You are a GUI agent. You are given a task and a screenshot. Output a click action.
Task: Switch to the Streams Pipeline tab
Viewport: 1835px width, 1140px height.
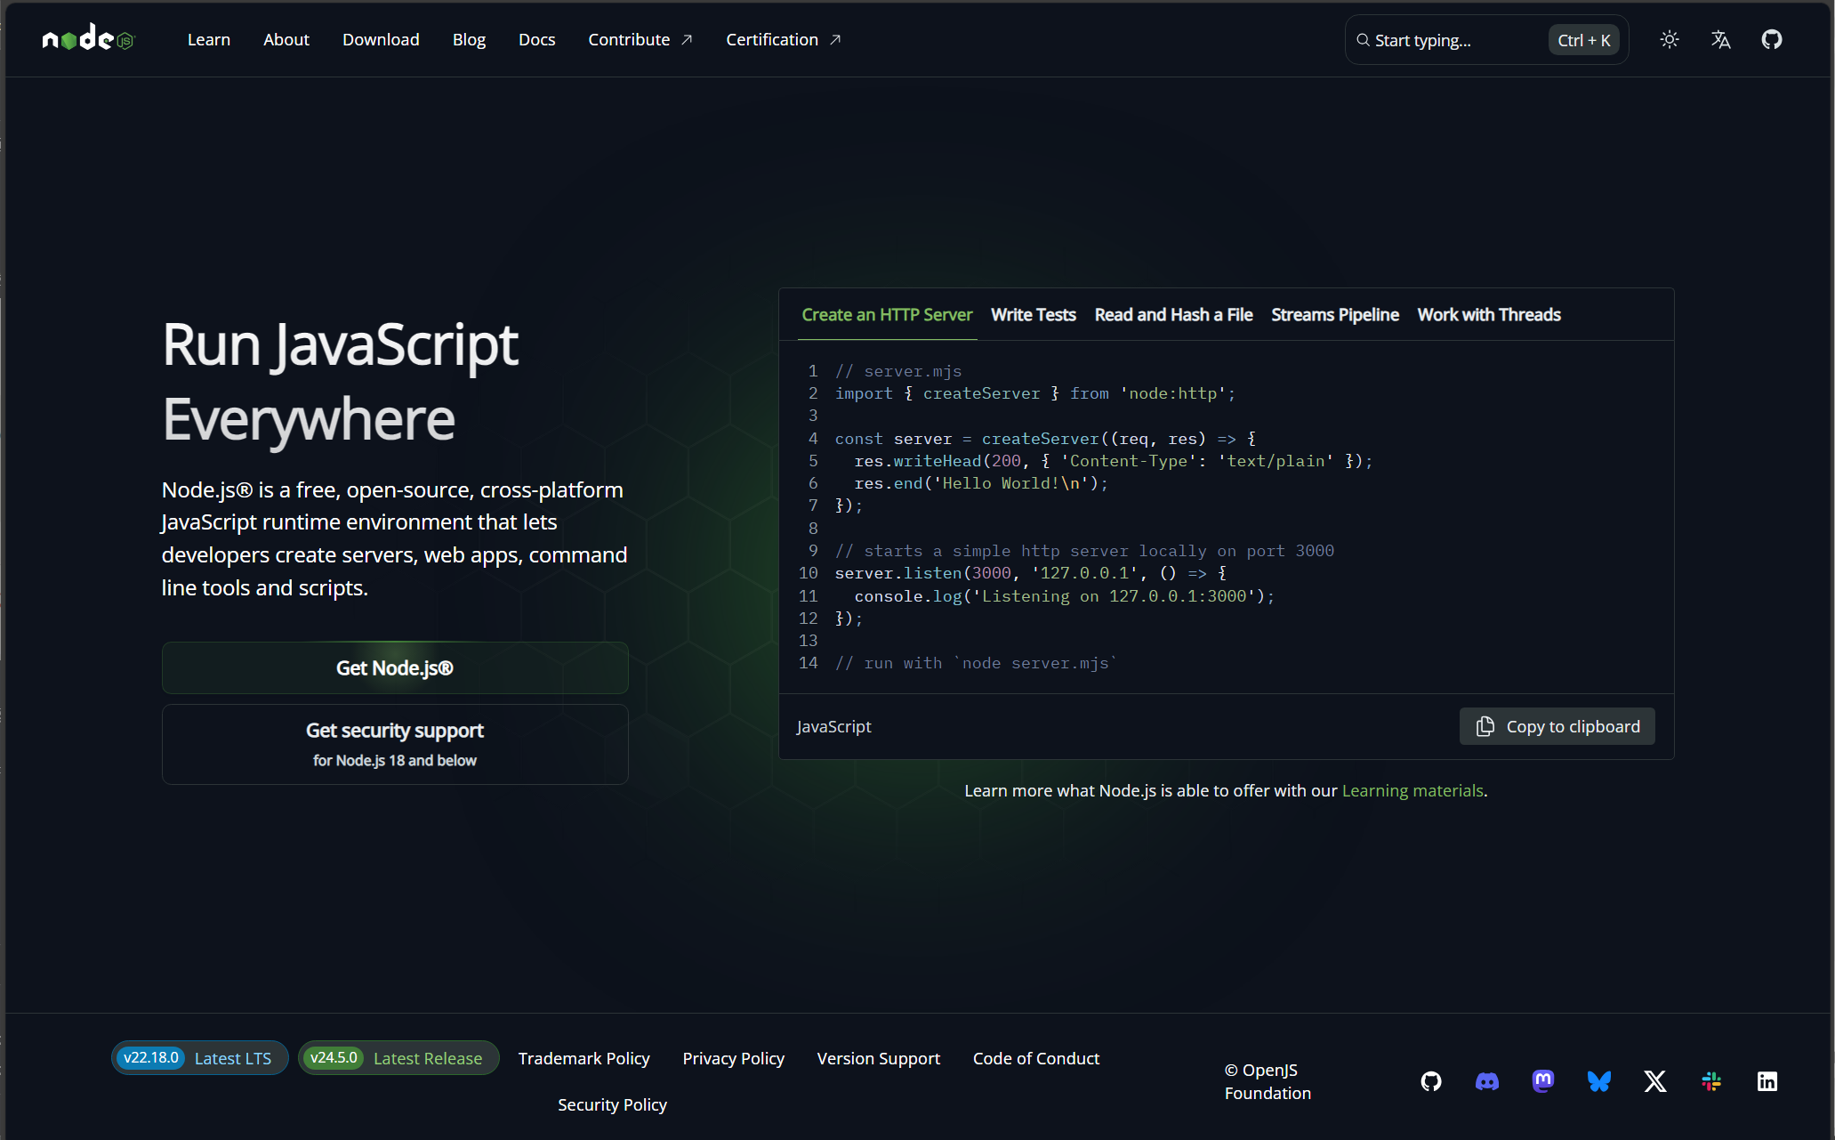[x=1335, y=315]
